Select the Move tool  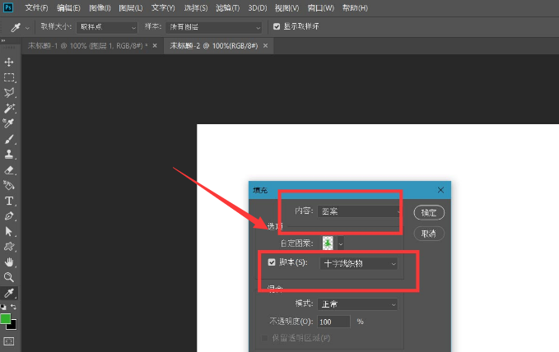(9, 62)
